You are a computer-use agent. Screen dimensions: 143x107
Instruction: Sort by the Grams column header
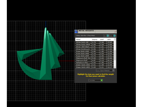click(95, 40)
